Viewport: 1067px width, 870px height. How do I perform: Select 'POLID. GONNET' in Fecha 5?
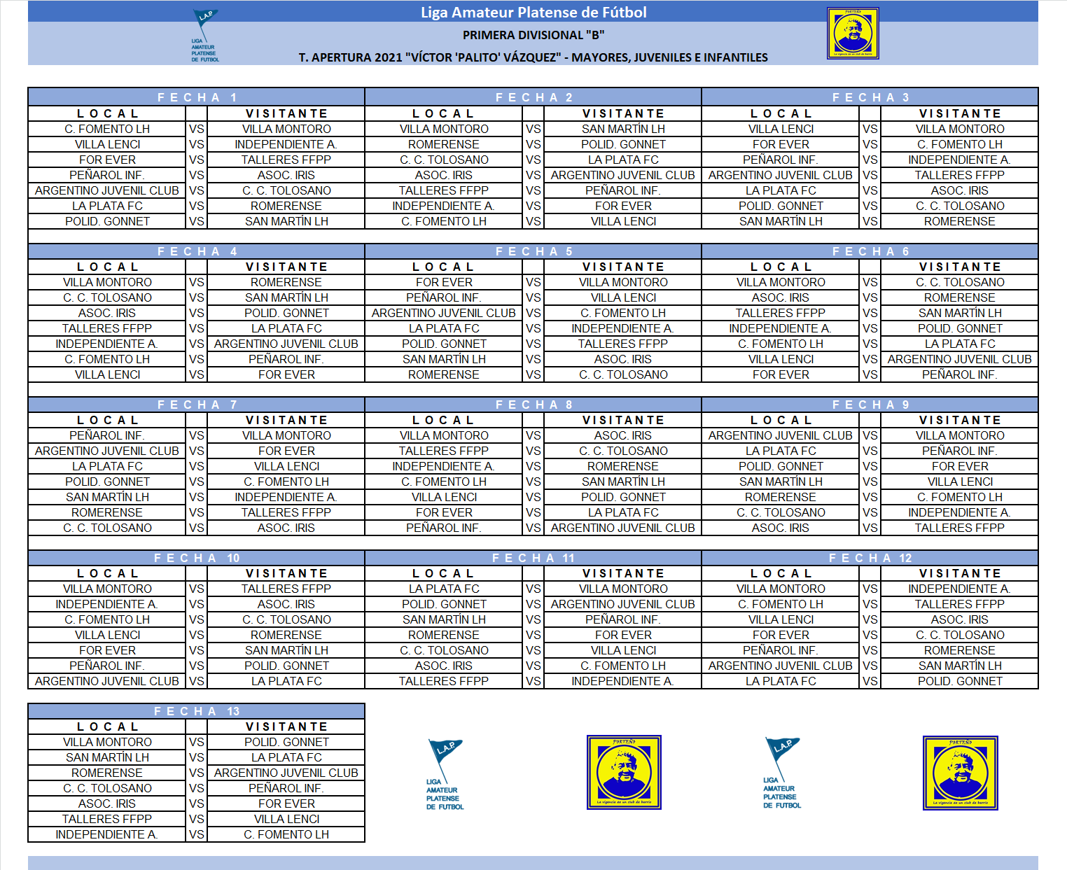[444, 344]
